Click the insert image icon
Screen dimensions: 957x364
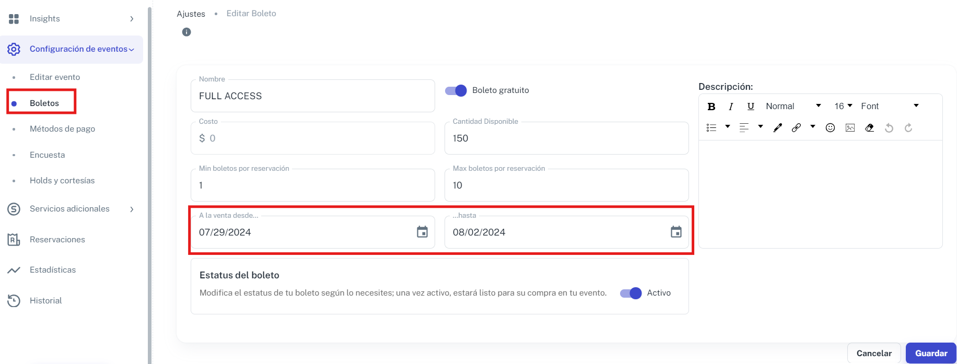pos(850,128)
